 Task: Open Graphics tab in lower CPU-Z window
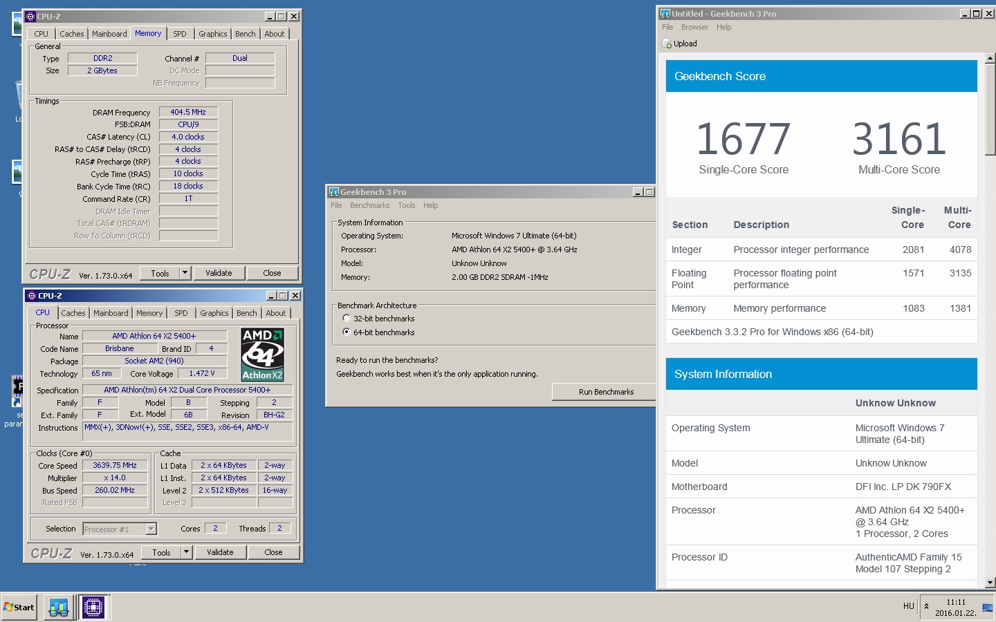coord(214,313)
